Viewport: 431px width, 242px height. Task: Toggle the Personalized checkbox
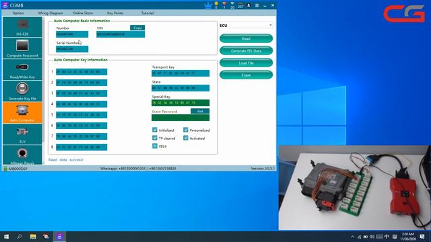click(x=186, y=130)
